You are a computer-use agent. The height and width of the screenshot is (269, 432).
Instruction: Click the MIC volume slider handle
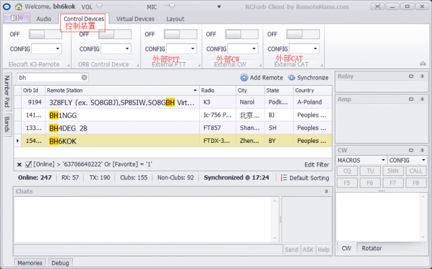(172, 6)
